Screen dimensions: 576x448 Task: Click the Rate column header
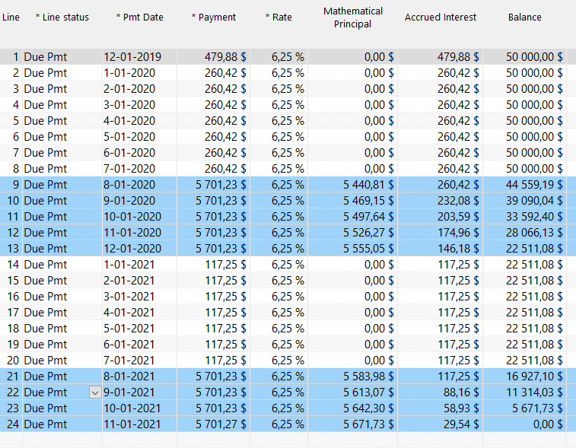pos(278,17)
